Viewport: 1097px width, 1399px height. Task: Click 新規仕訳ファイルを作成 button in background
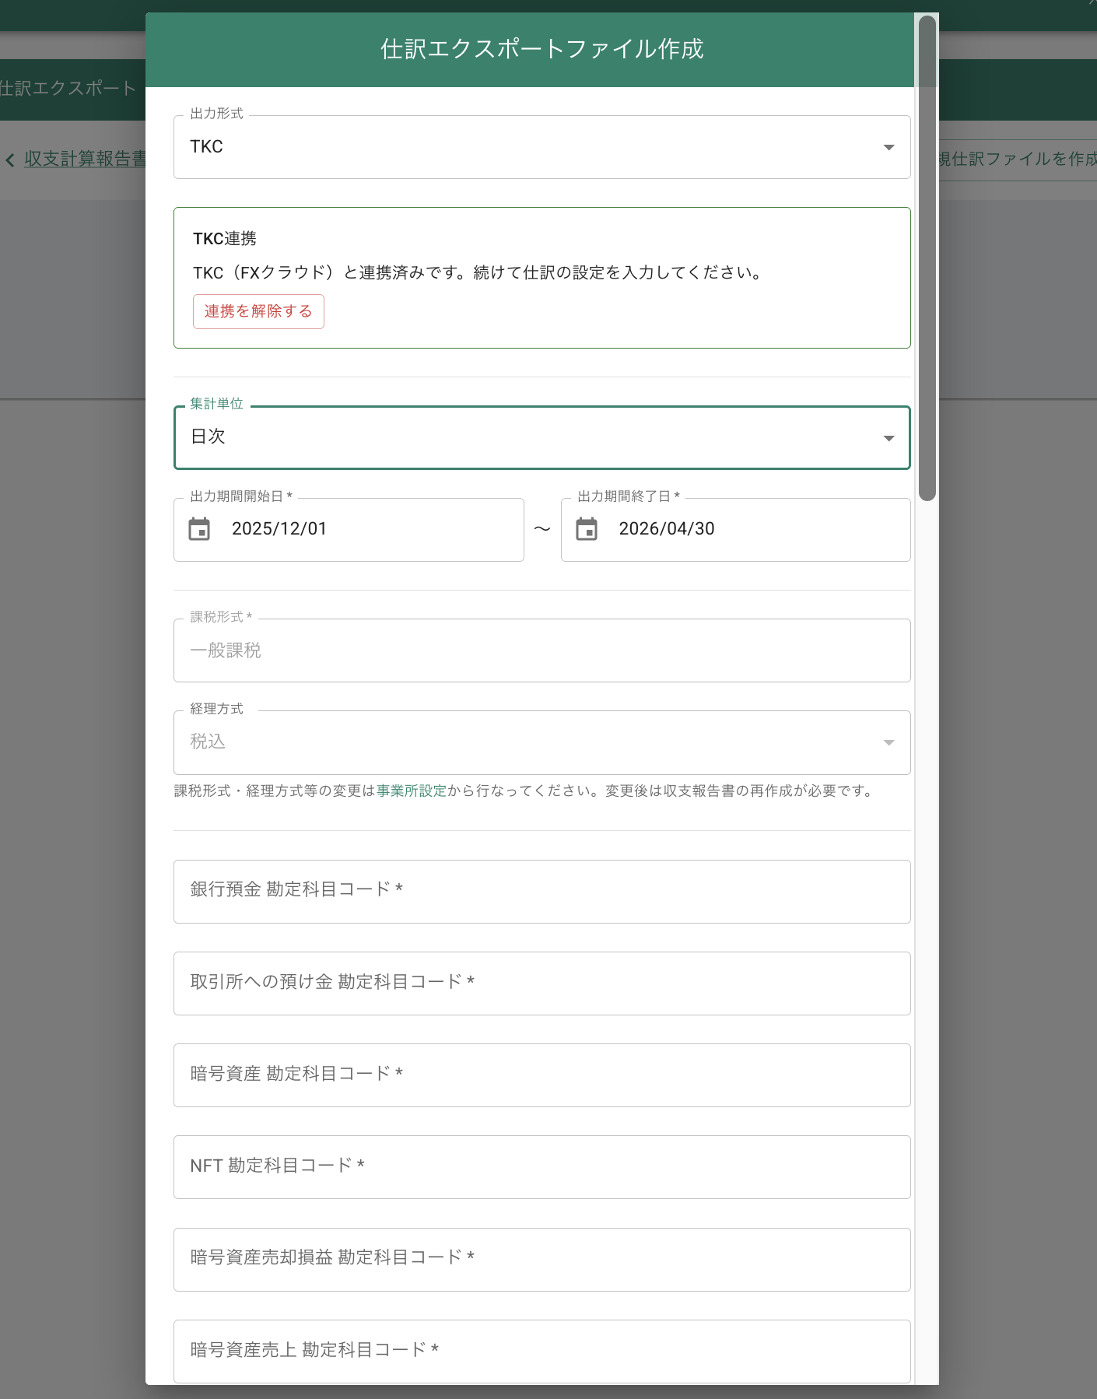click(1018, 160)
